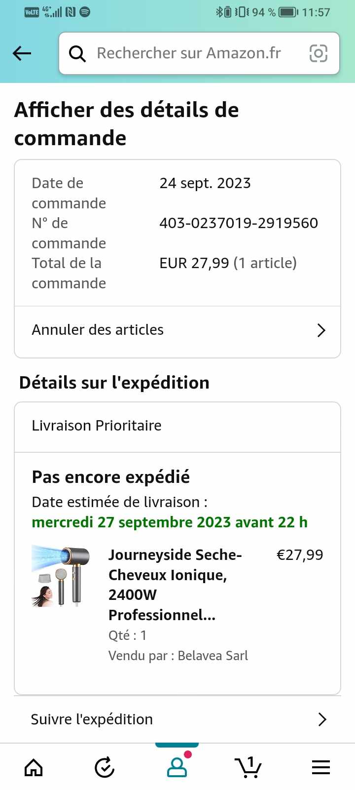Go to the Home tab icon
The width and height of the screenshot is (355, 790).
click(x=34, y=767)
